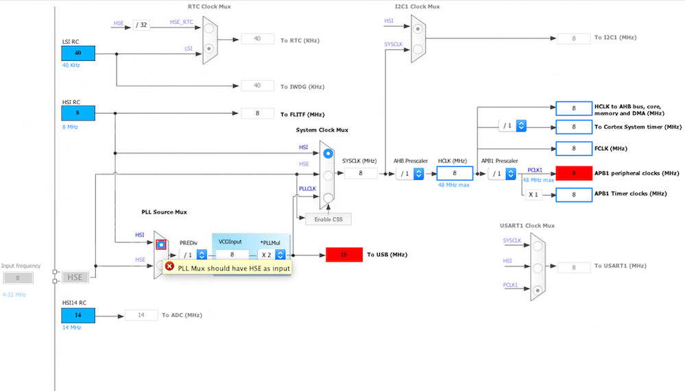Click the red error icon in tooltip
The image size is (685, 391).
point(169,266)
